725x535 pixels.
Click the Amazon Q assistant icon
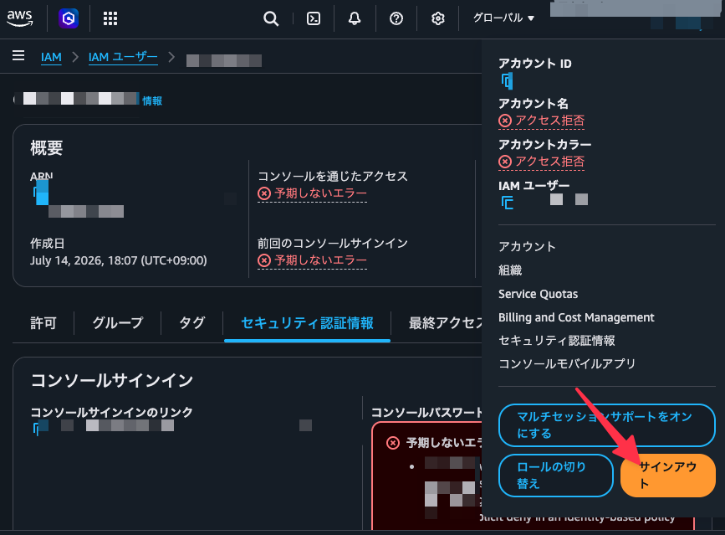69,18
